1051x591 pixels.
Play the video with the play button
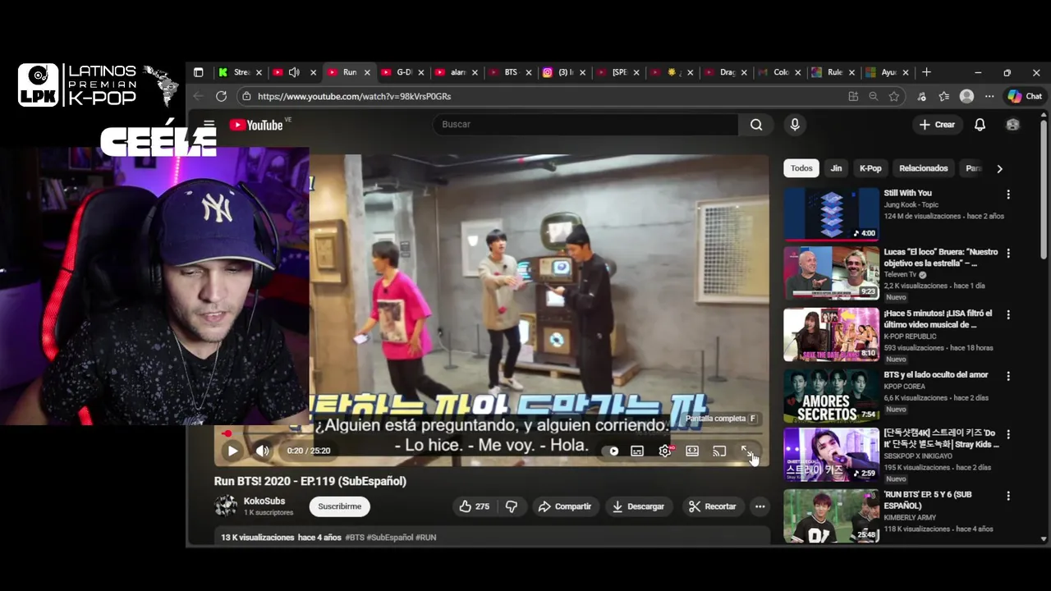coord(232,451)
